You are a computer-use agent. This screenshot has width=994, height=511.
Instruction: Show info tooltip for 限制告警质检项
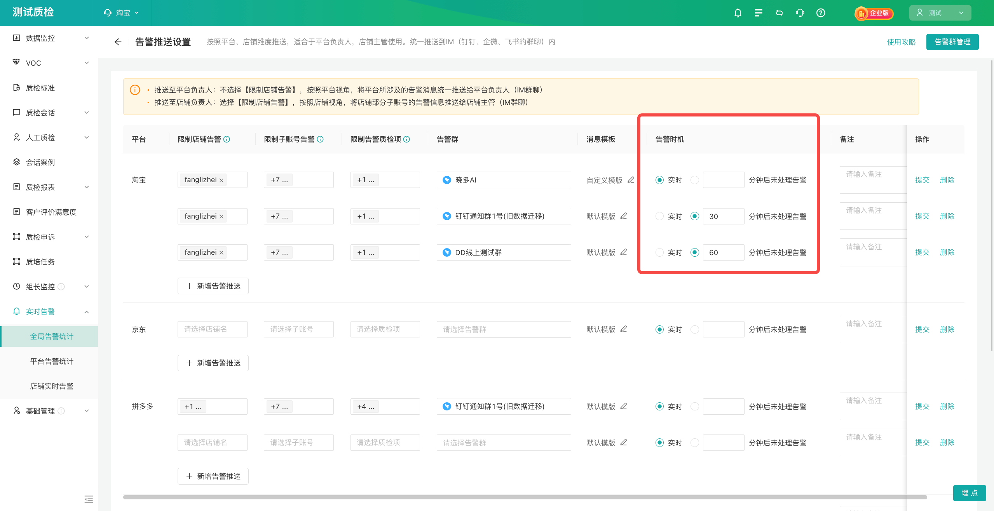(406, 139)
